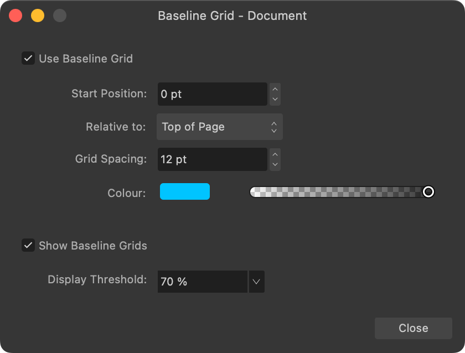Click the Start Position input field
Screen dimensions: 465x353
point(213,94)
